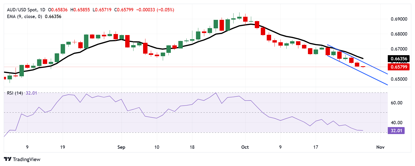Click the Sep date marker on time axis
415x166 pixels.
point(121,147)
